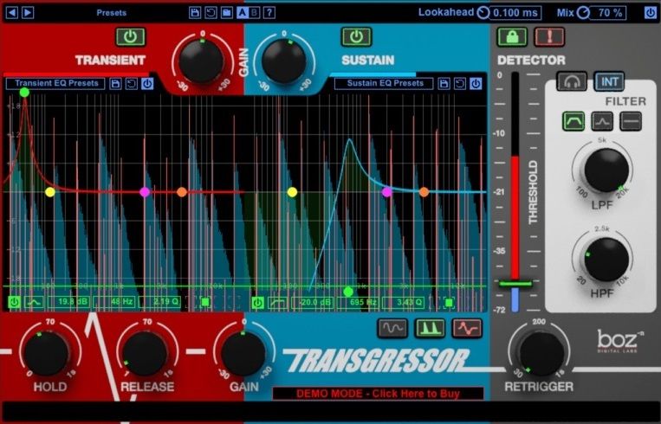The width and height of the screenshot is (661, 424).
Task: Toggle the INT detector source button
Action: point(609,81)
